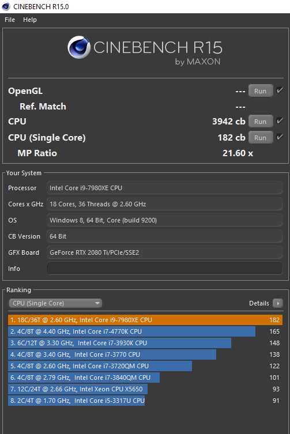
Task: Click the Processor field with i9-7980XE
Action: point(164,188)
